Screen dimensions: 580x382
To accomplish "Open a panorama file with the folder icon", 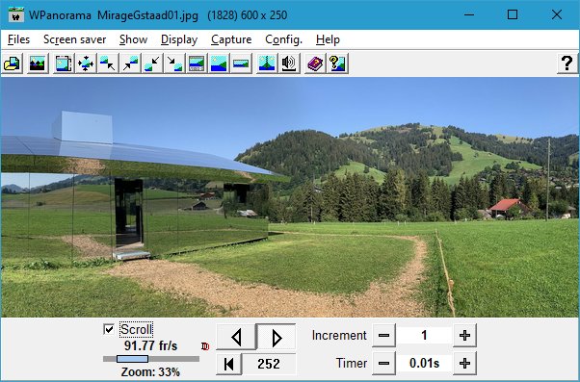I will coord(12,64).
